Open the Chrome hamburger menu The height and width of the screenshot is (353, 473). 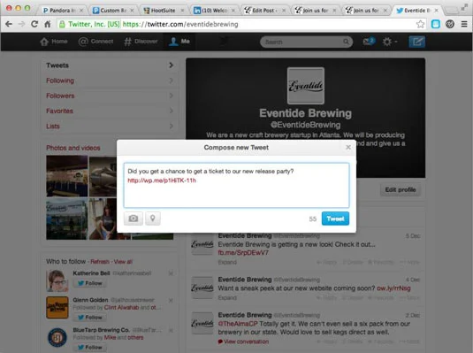464,24
